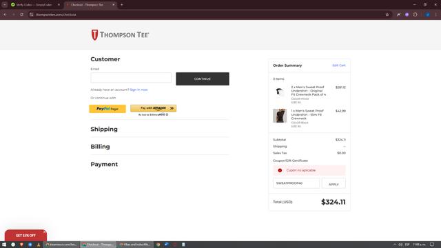Bookmark this page with the star icon
Screen dimensions: 441x248
pos(387,14)
